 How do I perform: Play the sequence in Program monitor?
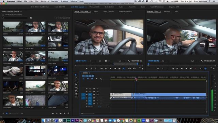point(182,68)
